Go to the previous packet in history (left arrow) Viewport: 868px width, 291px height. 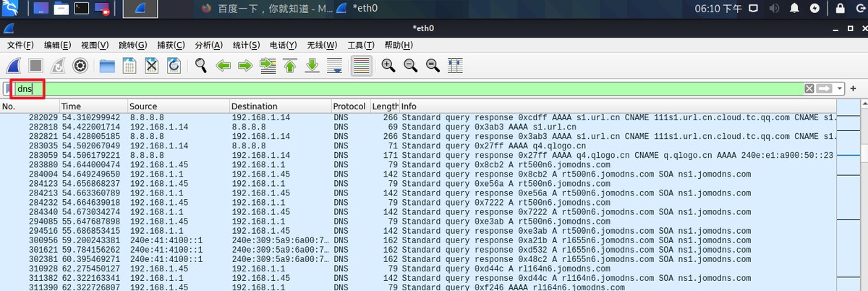[224, 66]
